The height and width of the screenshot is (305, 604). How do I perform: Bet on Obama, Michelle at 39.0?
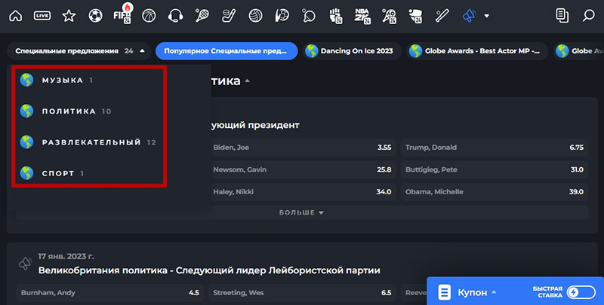[x=495, y=192]
